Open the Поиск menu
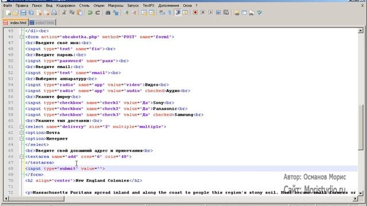Screen dimensions: 367x206 37,5
